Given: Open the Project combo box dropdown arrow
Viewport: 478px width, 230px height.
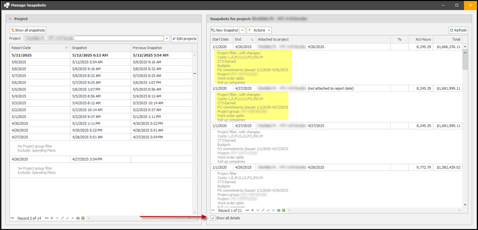Looking at the screenshot, I should [167, 39].
